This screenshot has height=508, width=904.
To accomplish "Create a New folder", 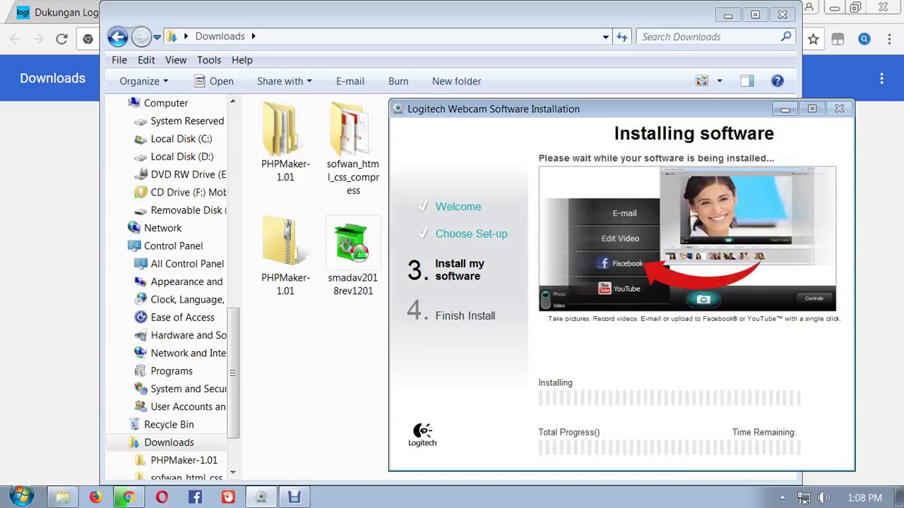I will (456, 81).
